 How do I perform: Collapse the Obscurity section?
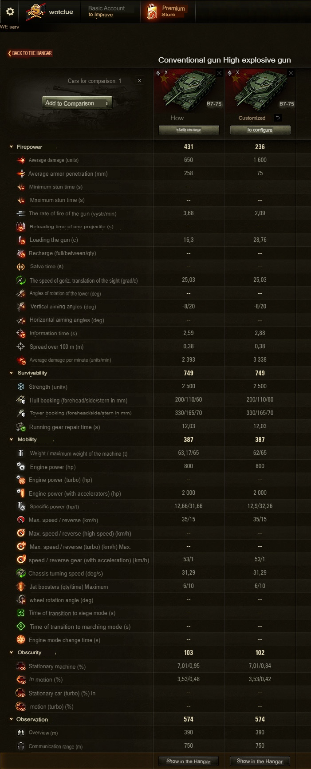pos(12,653)
